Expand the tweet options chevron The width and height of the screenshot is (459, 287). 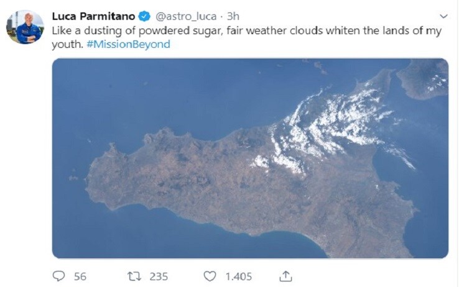tap(444, 16)
